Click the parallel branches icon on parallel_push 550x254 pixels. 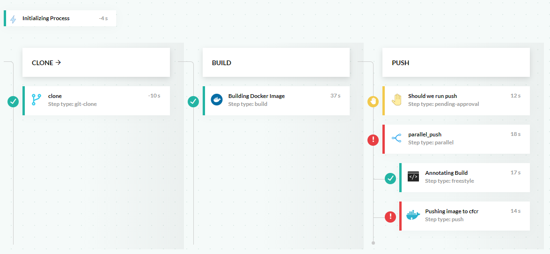[x=396, y=138]
